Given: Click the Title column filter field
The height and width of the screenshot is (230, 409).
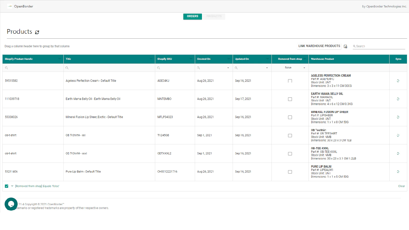Looking at the screenshot, I should pos(110,68).
